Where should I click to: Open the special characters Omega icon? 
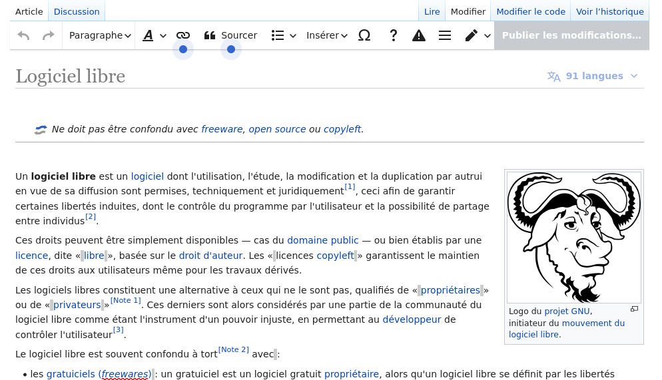(364, 35)
